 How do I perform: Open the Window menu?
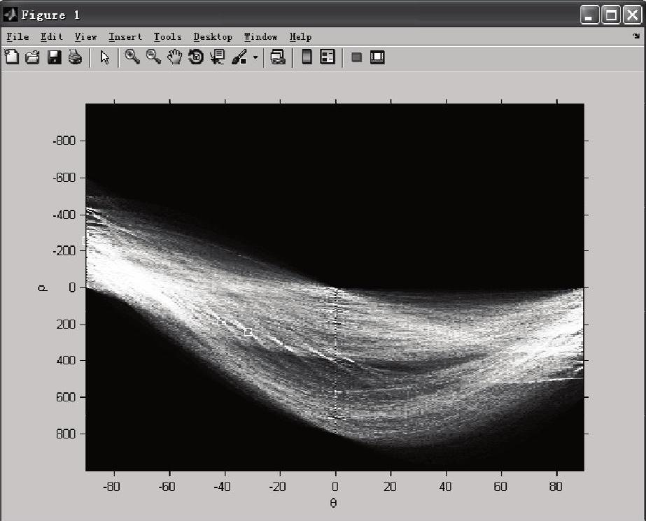(x=261, y=36)
